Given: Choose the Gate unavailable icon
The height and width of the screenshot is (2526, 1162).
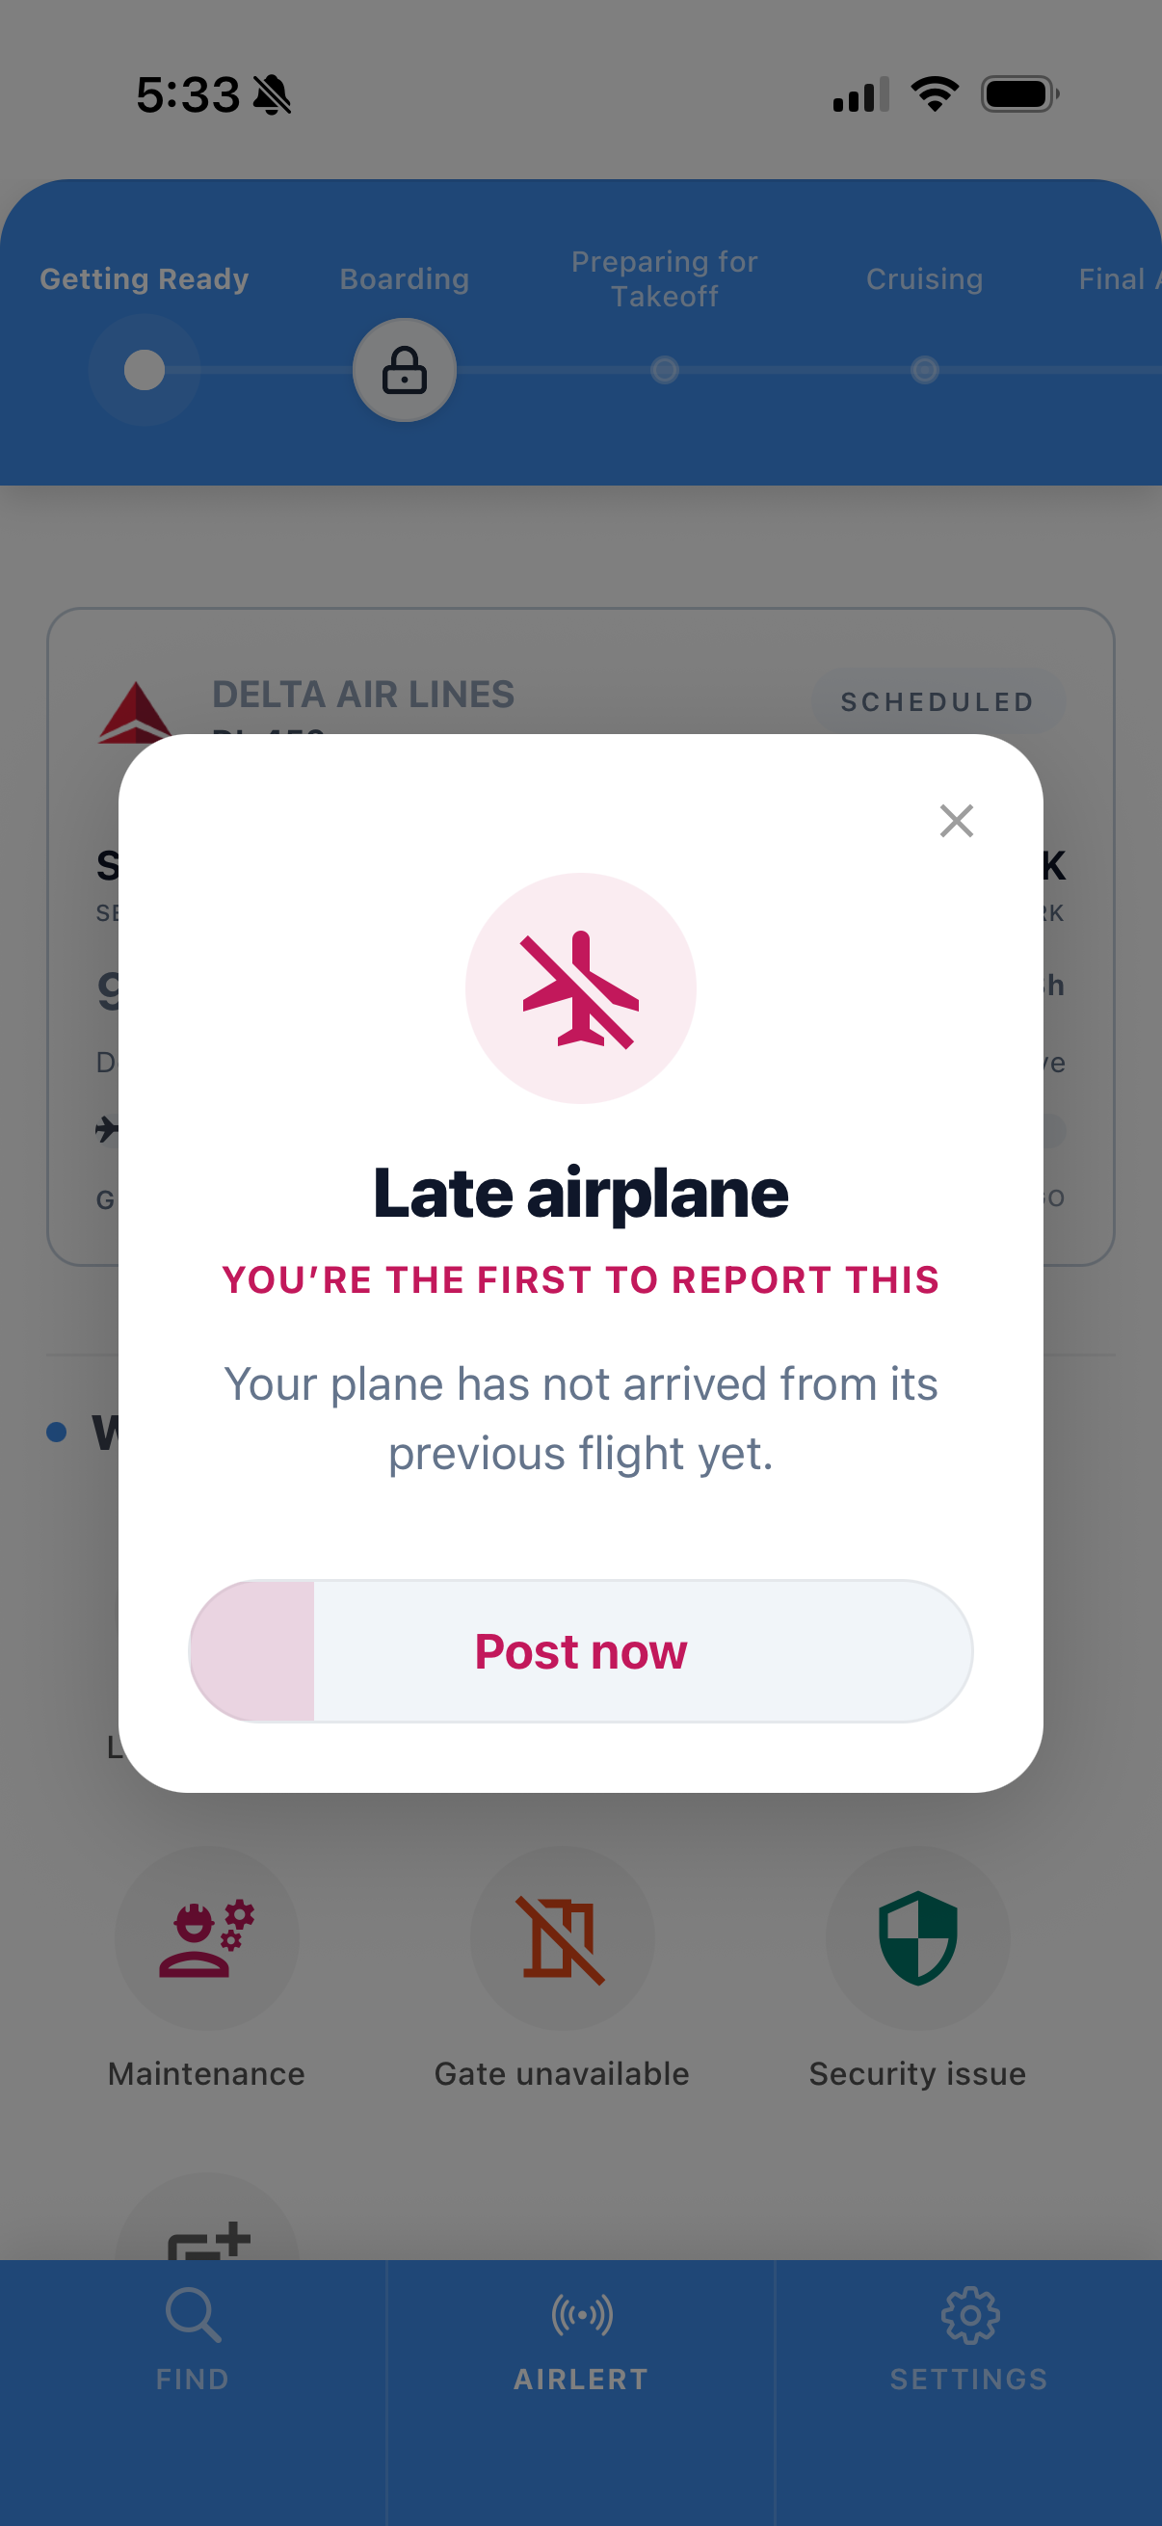Looking at the screenshot, I should 562,1938.
